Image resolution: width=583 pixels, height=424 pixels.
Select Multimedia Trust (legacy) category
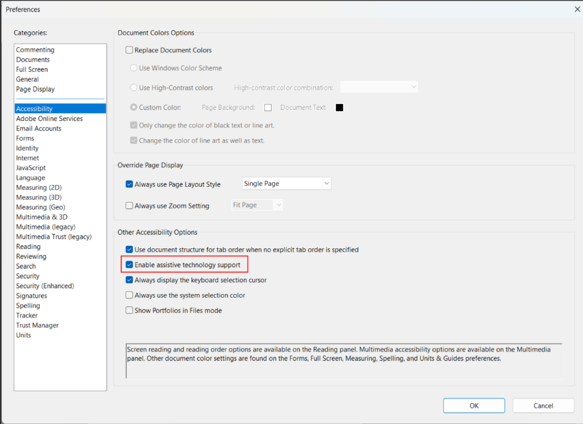(x=60, y=236)
